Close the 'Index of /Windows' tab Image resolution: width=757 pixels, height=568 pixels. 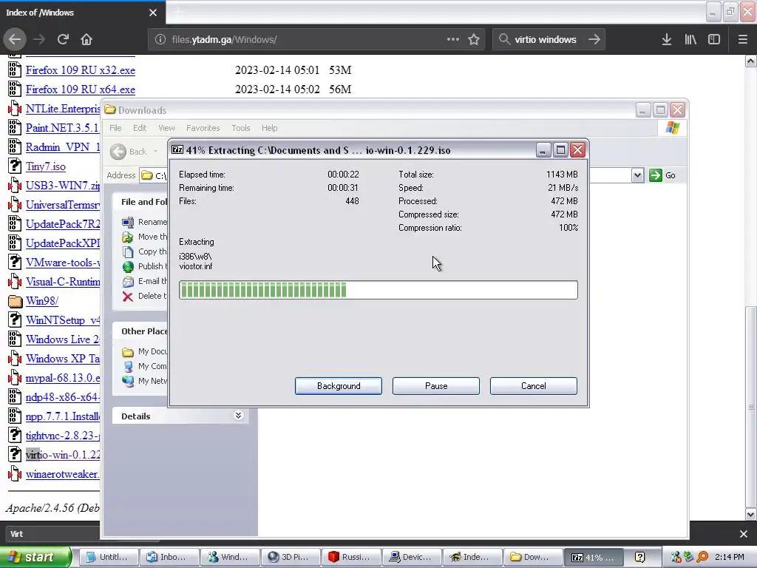click(x=153, y=13)
